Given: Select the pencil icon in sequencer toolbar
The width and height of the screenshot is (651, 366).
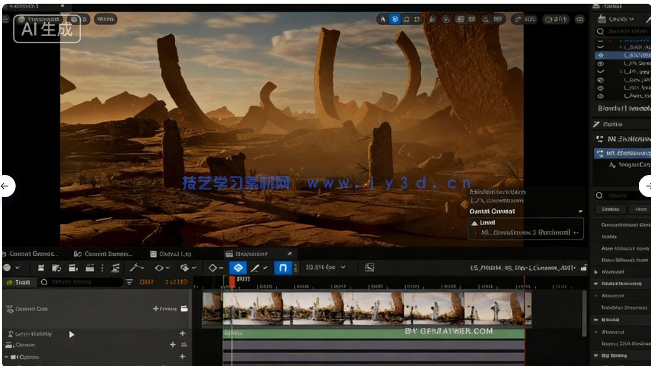Looking at the screenshot, I should [x=255, y=268].
